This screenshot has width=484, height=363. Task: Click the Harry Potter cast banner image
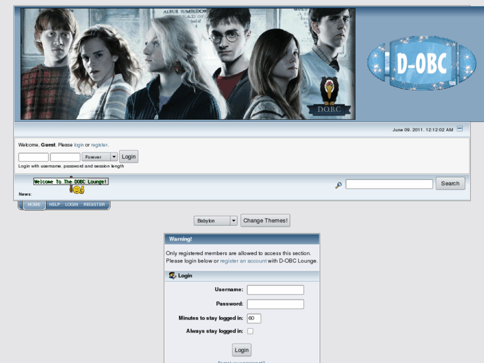pyautogui.click(x=188, y=64)
